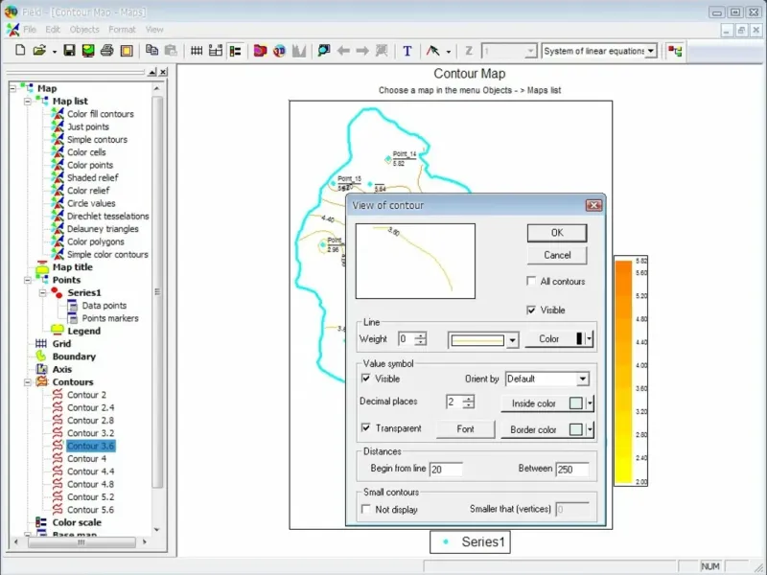Click the Color scale icon in the tree

[41, 522]
